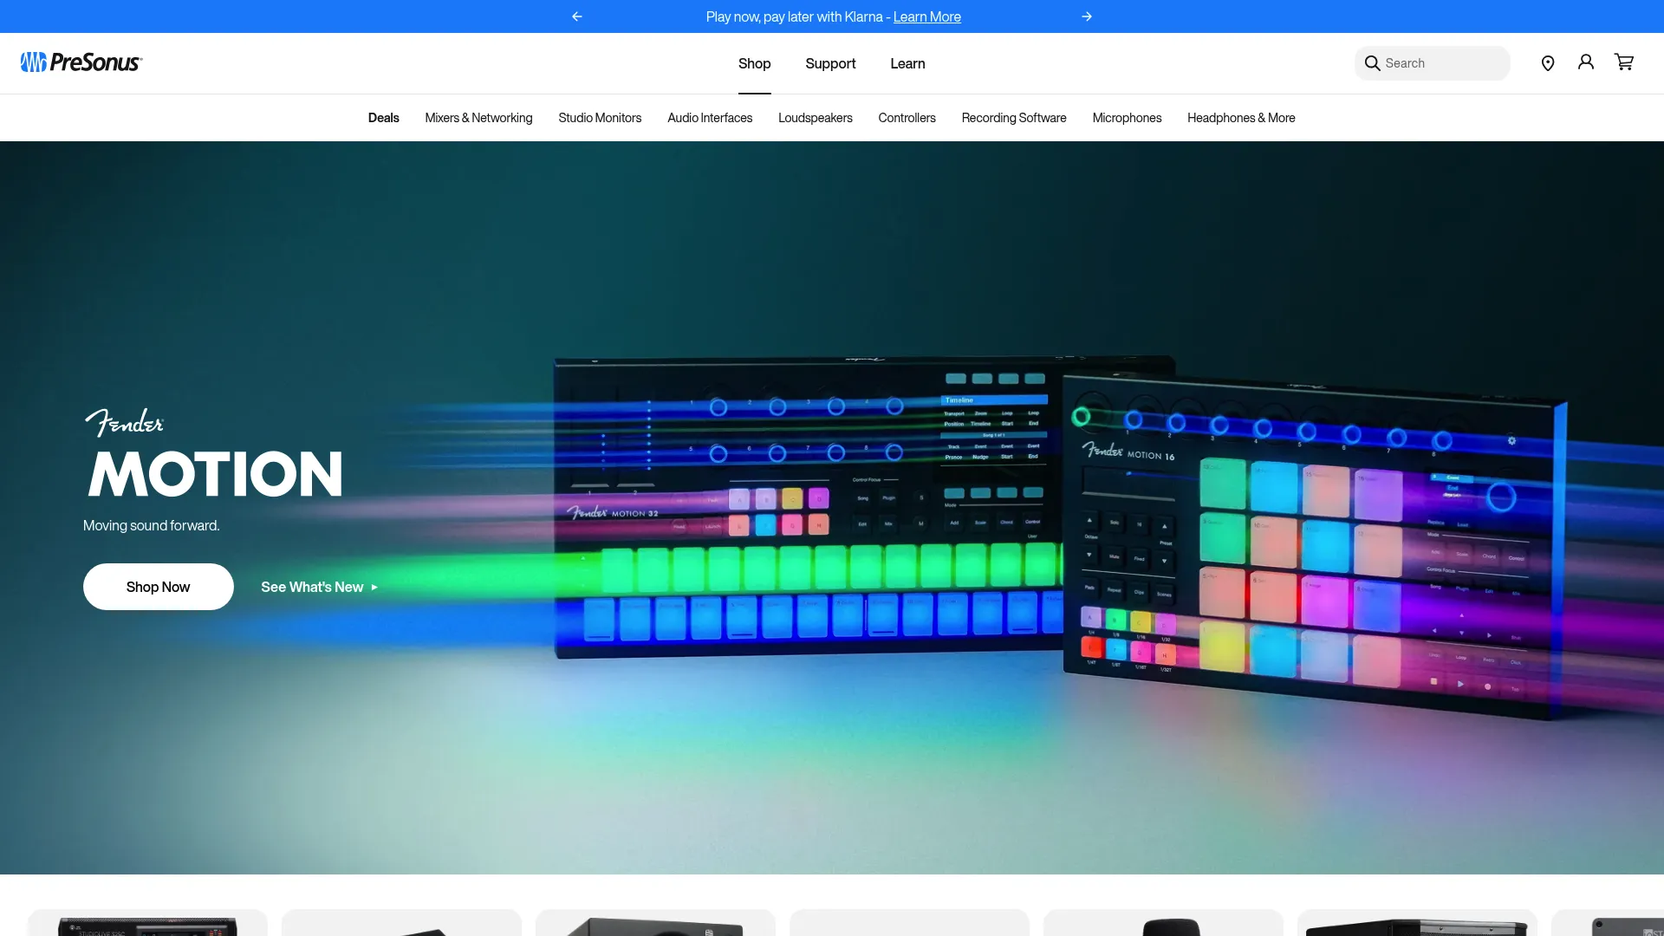Go to Microphones category
The width and height of the screenshot is (1664, 936).
[x=1127, y=118]
